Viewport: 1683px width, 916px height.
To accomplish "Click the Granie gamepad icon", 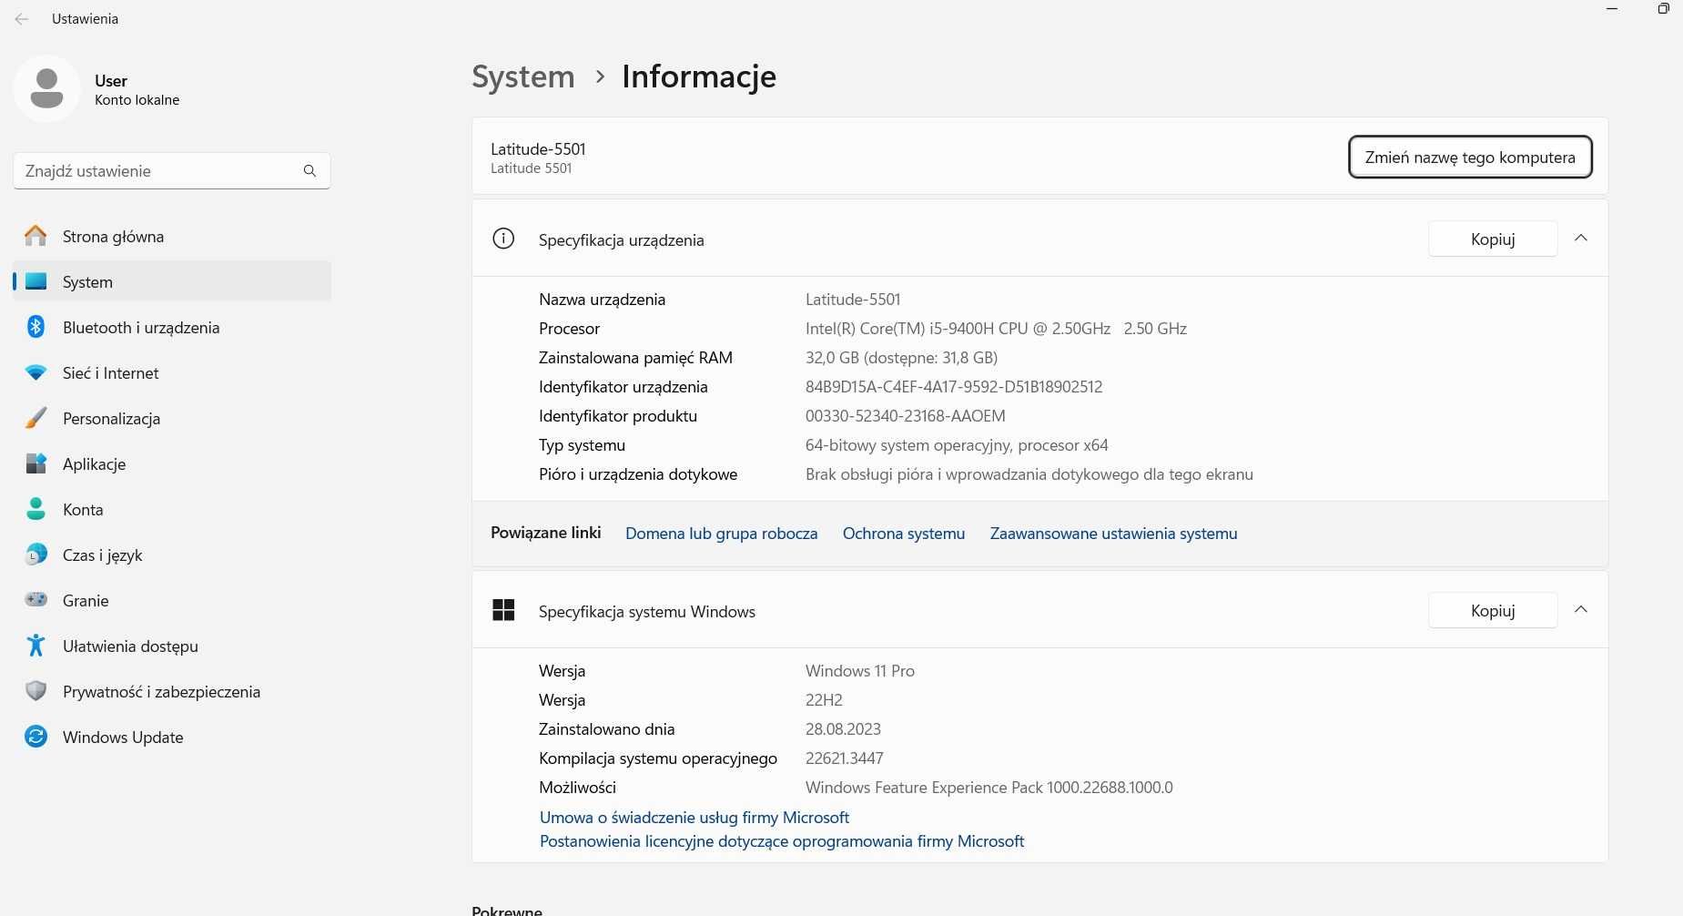I will 35,600.
